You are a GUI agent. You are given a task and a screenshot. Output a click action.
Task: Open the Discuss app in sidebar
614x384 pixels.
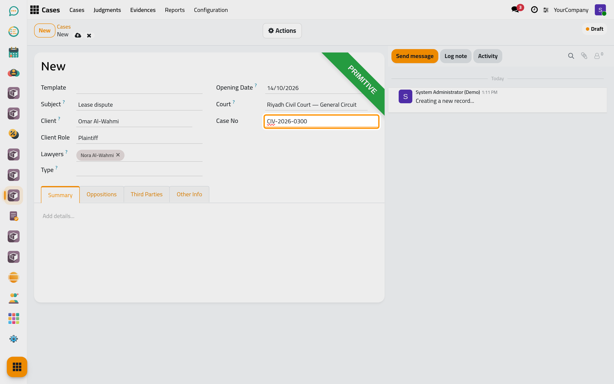point(13,11)
